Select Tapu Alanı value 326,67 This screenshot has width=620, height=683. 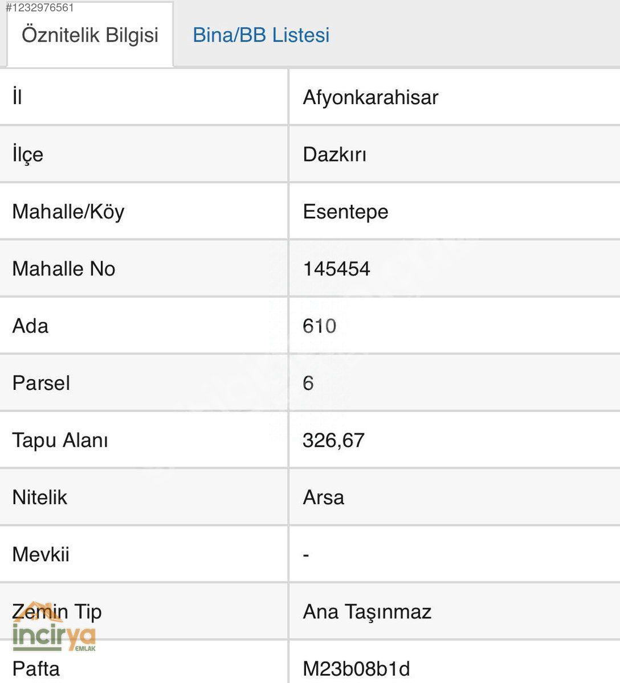(333, 440)
